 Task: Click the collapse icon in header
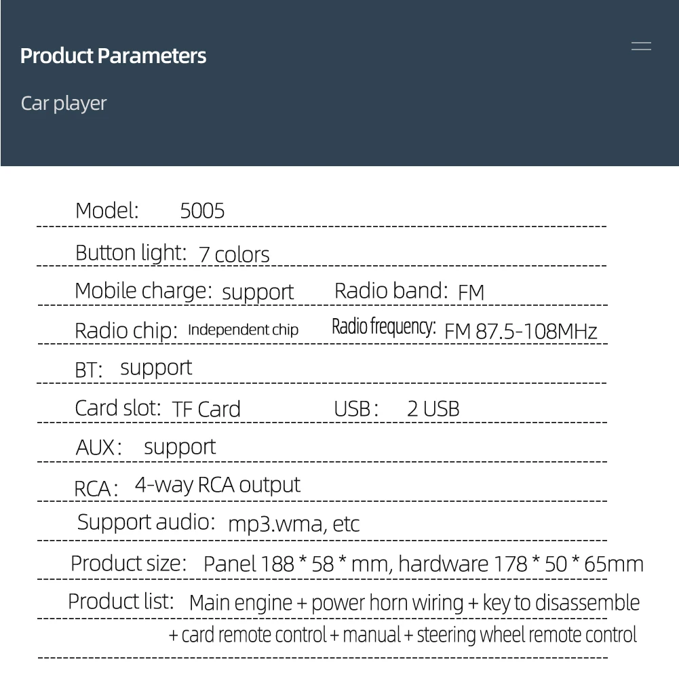641,46
